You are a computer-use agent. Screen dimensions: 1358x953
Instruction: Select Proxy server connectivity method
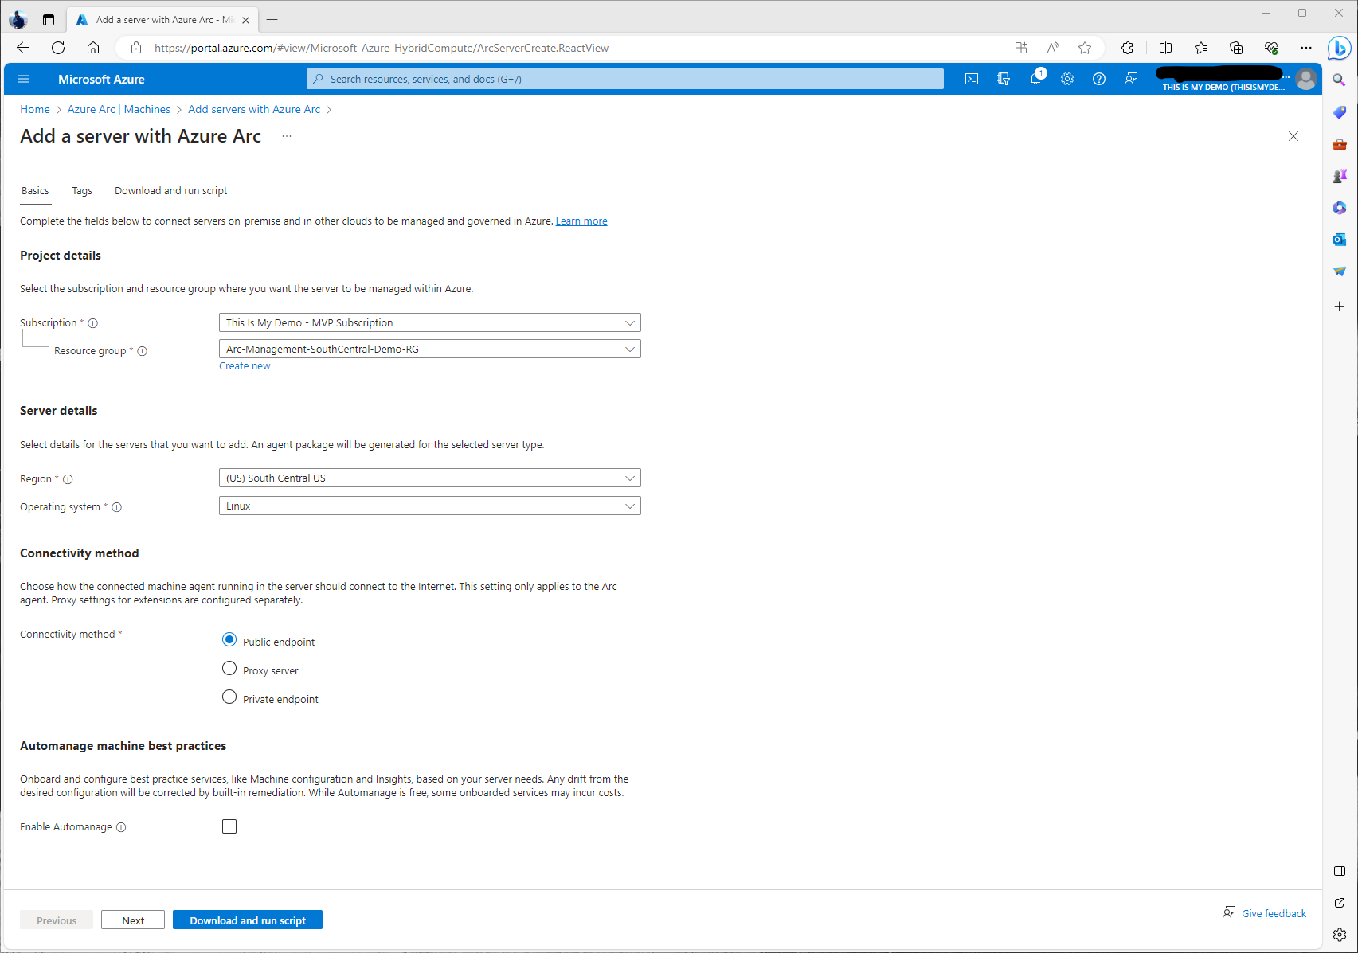(229, 669)
